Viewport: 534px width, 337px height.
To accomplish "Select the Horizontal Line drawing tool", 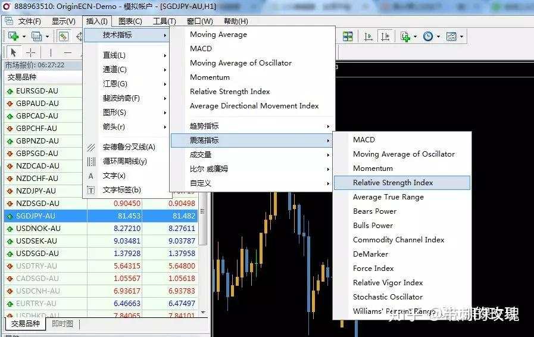I will click(x=68, y=52).
